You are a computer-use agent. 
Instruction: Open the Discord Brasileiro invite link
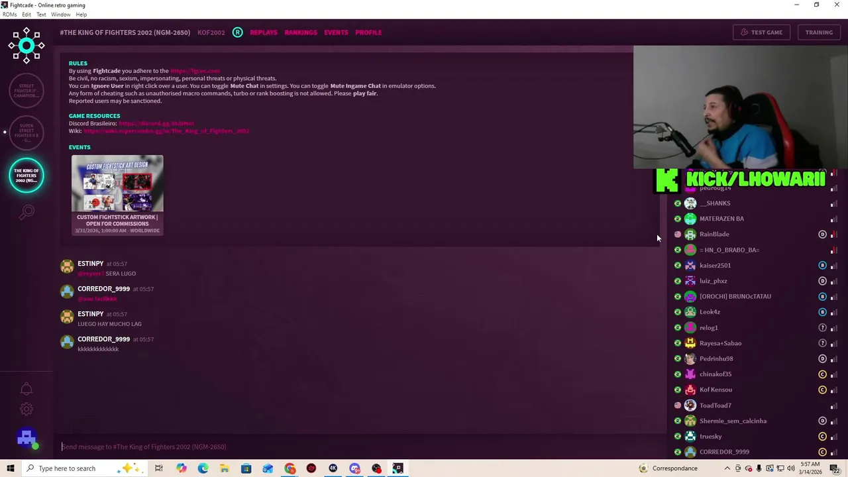pos(156,123)
